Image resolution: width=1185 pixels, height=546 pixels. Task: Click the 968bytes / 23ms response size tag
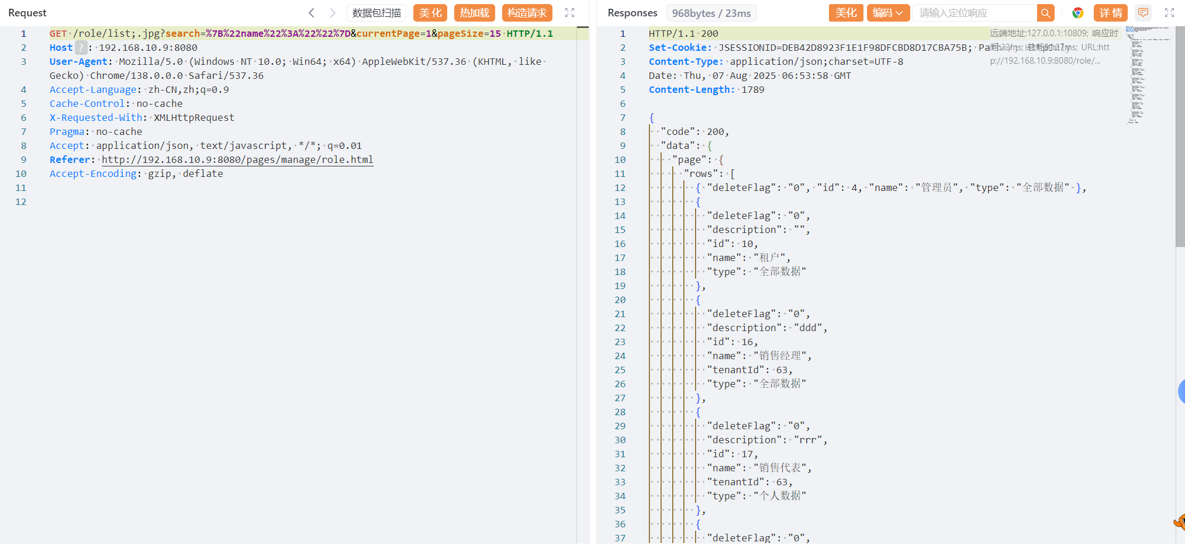711,13
